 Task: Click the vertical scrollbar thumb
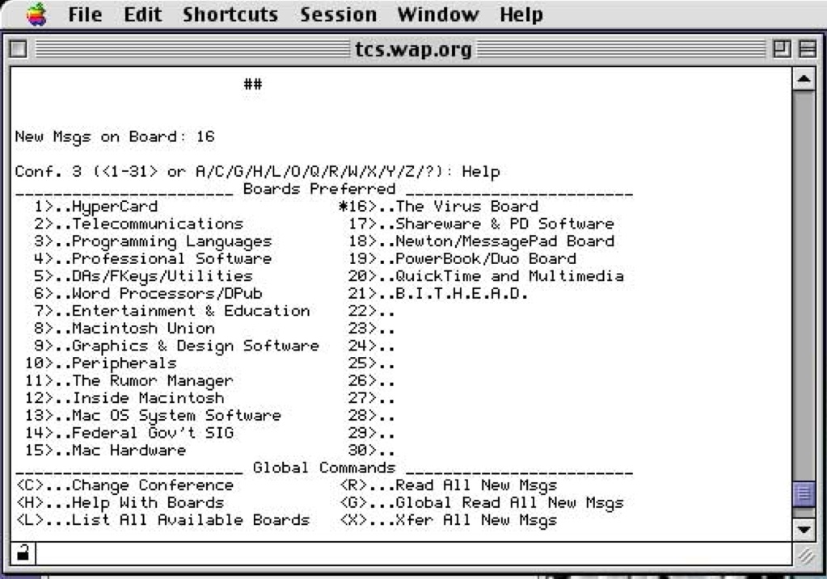click(804, 494)
